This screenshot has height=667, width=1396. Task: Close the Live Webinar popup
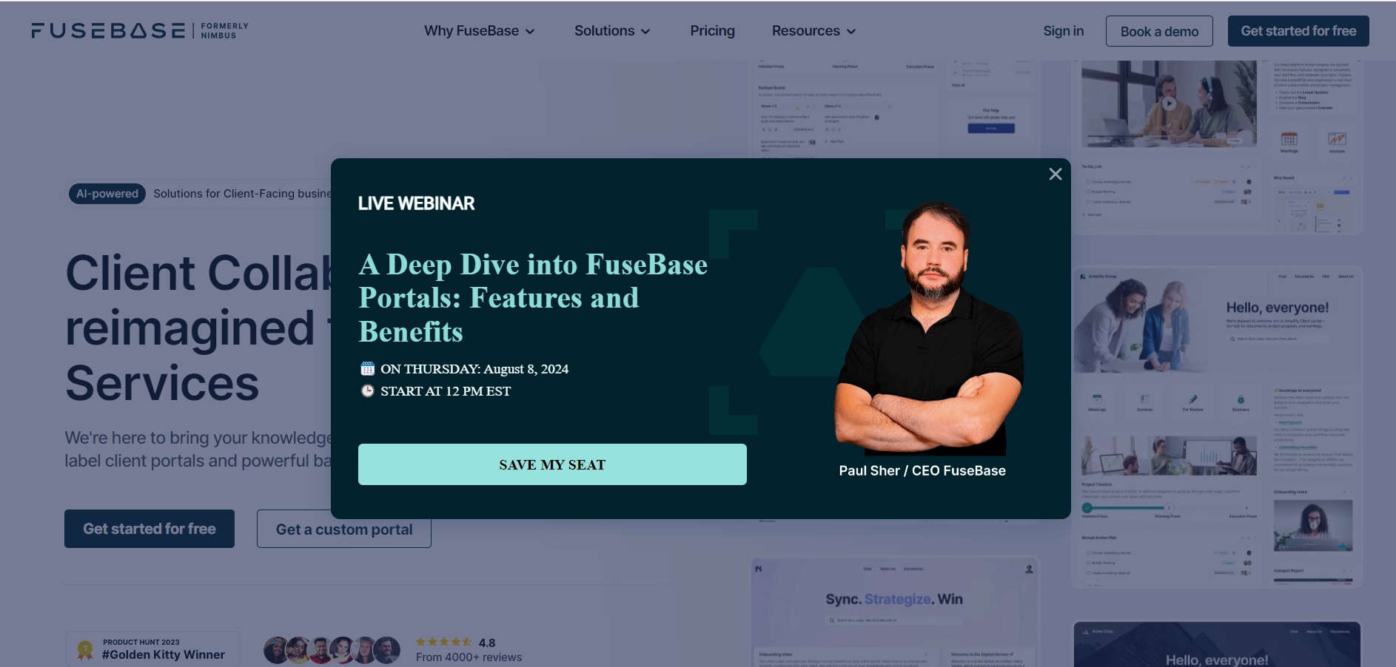(1055, 174)
